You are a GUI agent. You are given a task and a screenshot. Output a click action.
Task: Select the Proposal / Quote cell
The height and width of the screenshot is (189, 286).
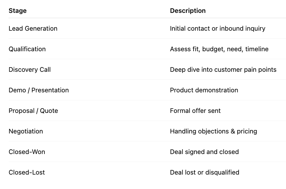(x=33, y=111)
